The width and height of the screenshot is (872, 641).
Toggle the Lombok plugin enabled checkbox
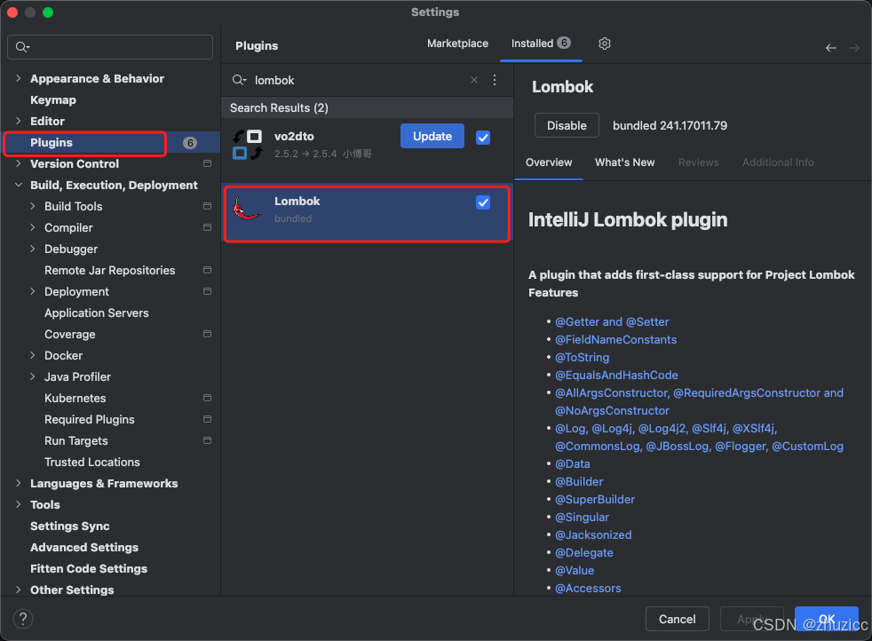click(x=483, y=202)
